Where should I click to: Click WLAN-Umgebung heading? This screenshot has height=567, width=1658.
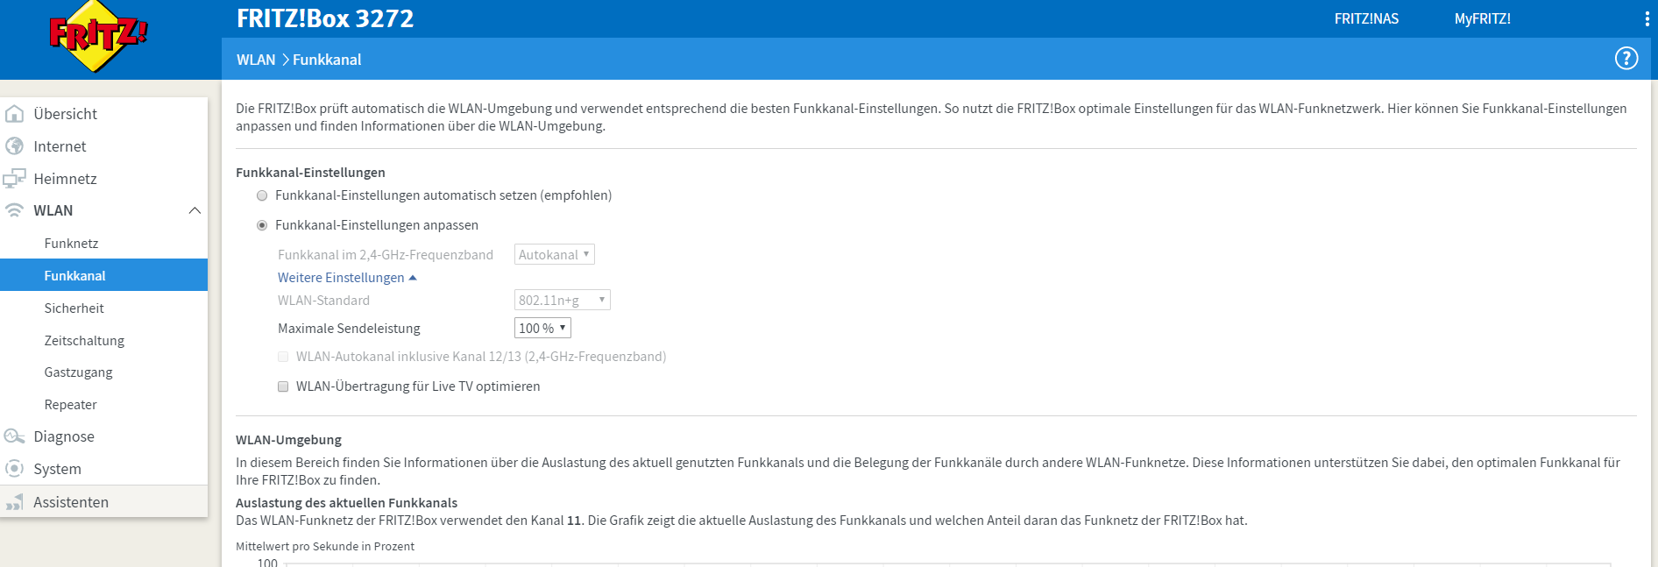tap(288, 440)
